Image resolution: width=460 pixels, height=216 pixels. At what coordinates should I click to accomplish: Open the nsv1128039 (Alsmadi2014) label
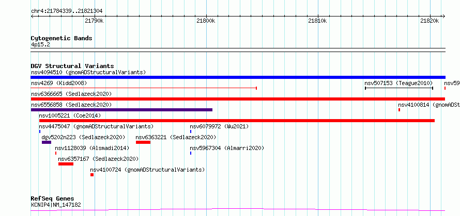click(92, 148)
